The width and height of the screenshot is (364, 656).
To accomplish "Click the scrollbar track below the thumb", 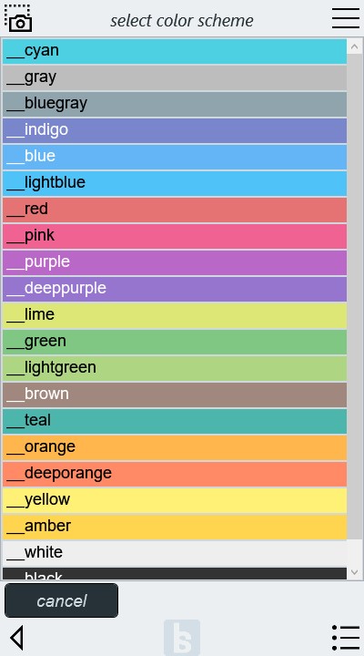I will click(354, 552).
